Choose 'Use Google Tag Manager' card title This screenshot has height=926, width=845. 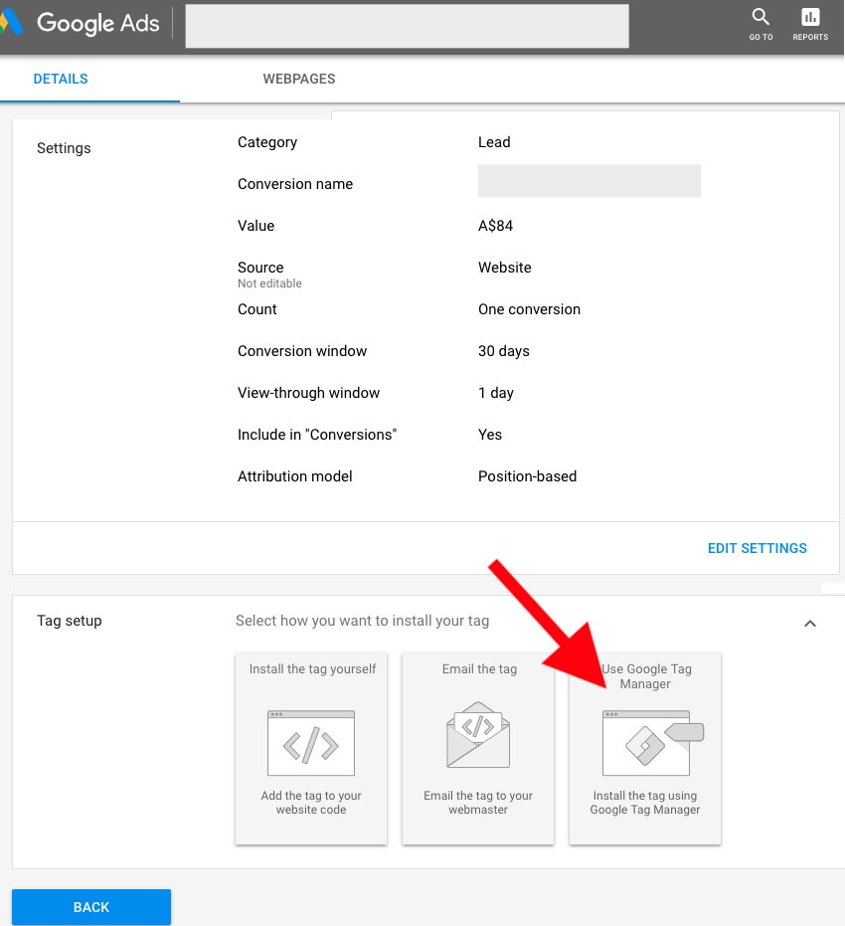coord(645,676)
